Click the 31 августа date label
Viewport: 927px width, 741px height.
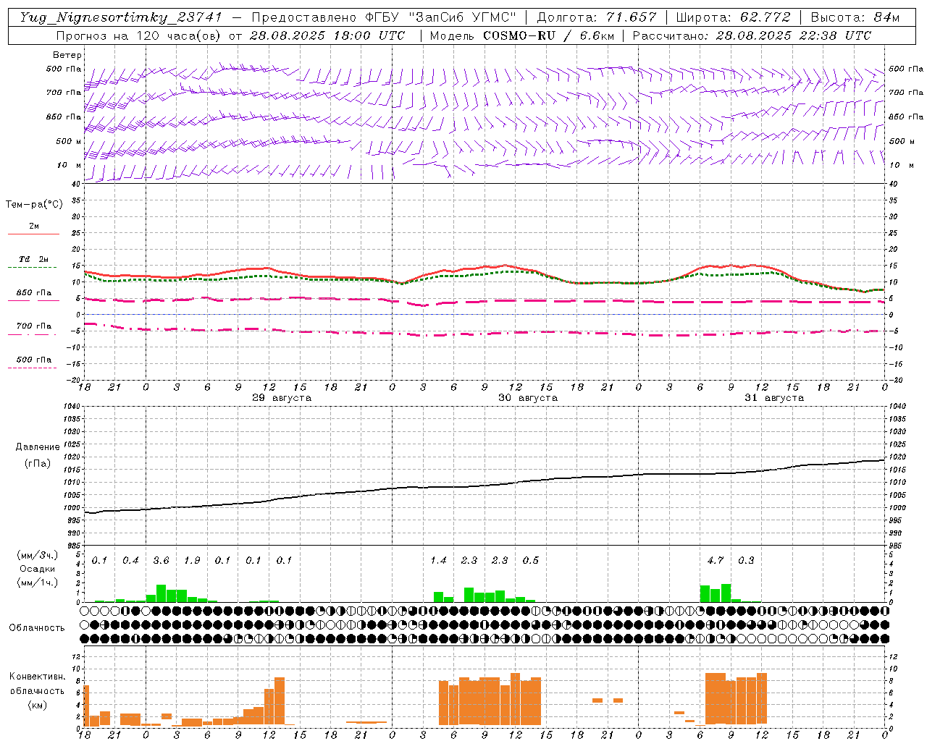tap(774, 398)
